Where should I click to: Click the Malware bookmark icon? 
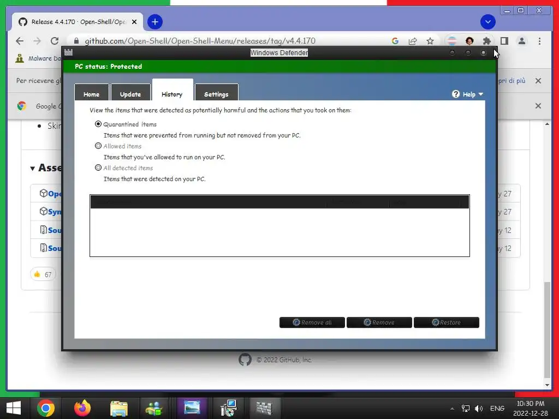pyautogui.click(x=20, y=58)
